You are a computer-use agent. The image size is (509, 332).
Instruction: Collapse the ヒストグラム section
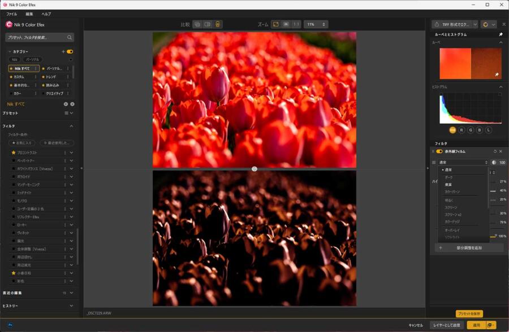[x=500, y=87]
